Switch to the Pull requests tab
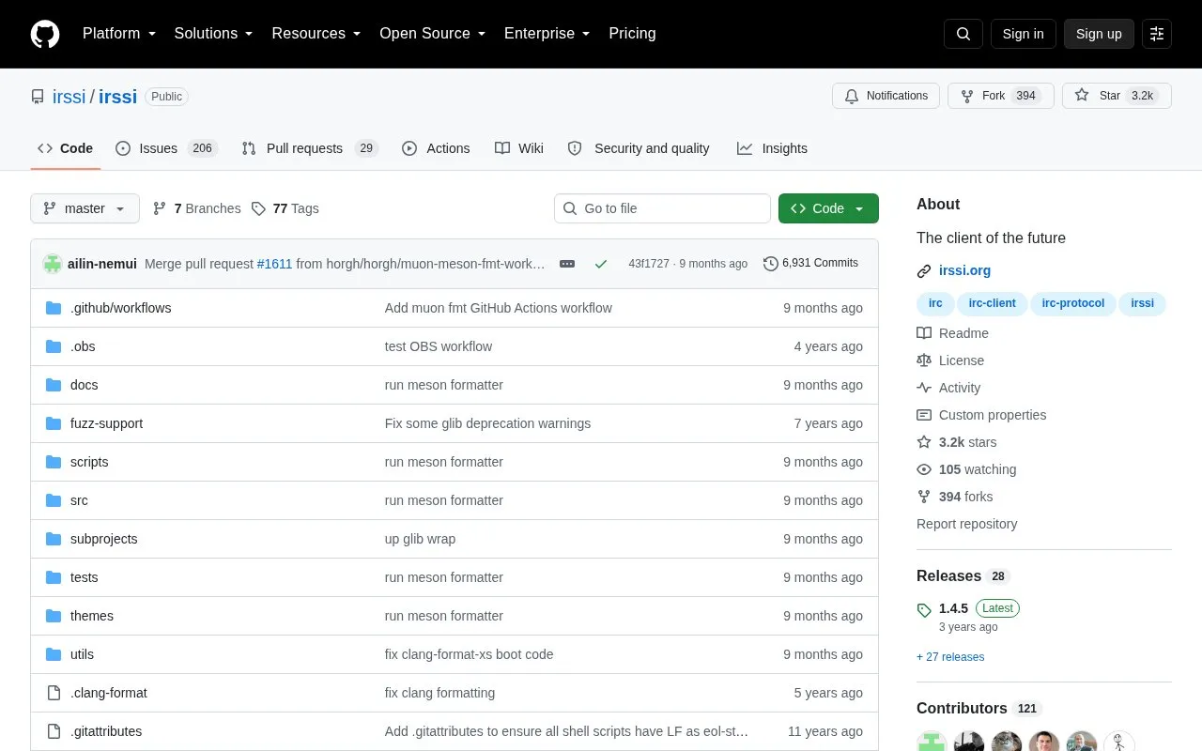The height and width of the screenshot is (751, 1202). click(x=309, y=148)
